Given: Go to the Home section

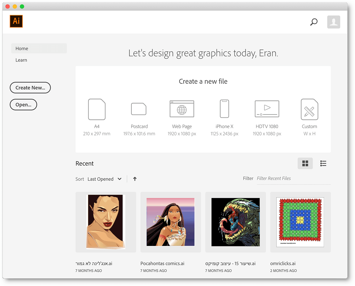Looking at the screenshot, I should (39, 49).
